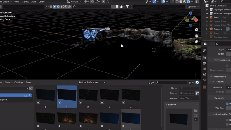Collapse the Performance panel
The width and height of the screenshot is (231, 130).
tap(211, 77)
